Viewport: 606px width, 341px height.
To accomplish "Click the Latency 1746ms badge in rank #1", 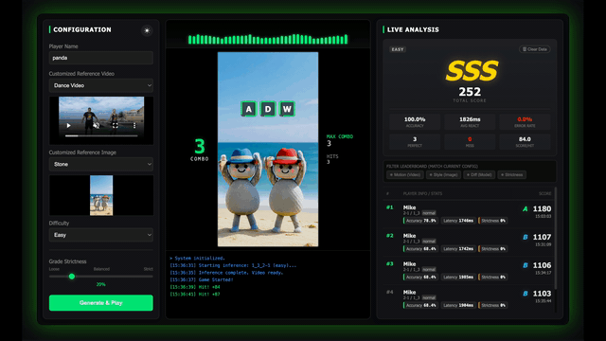I will coord(458,221).
